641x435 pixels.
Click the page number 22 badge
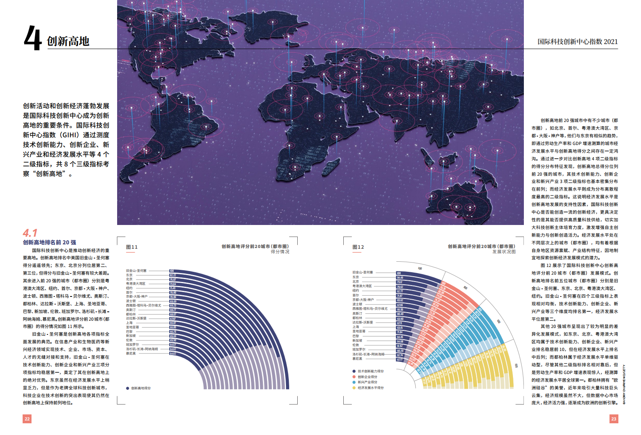tap(27, 419)
